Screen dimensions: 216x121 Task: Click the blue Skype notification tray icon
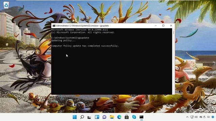213,117
